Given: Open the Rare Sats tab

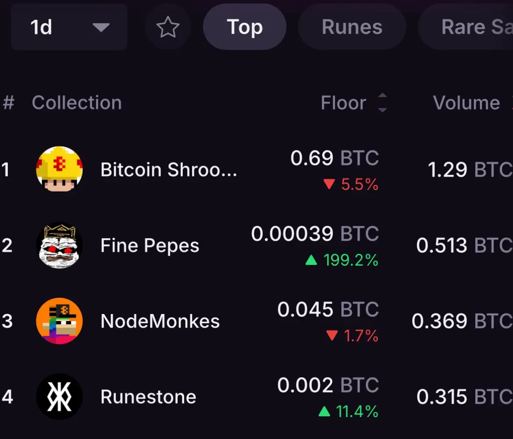Looking at the screenshot, I should click(466, 27).
